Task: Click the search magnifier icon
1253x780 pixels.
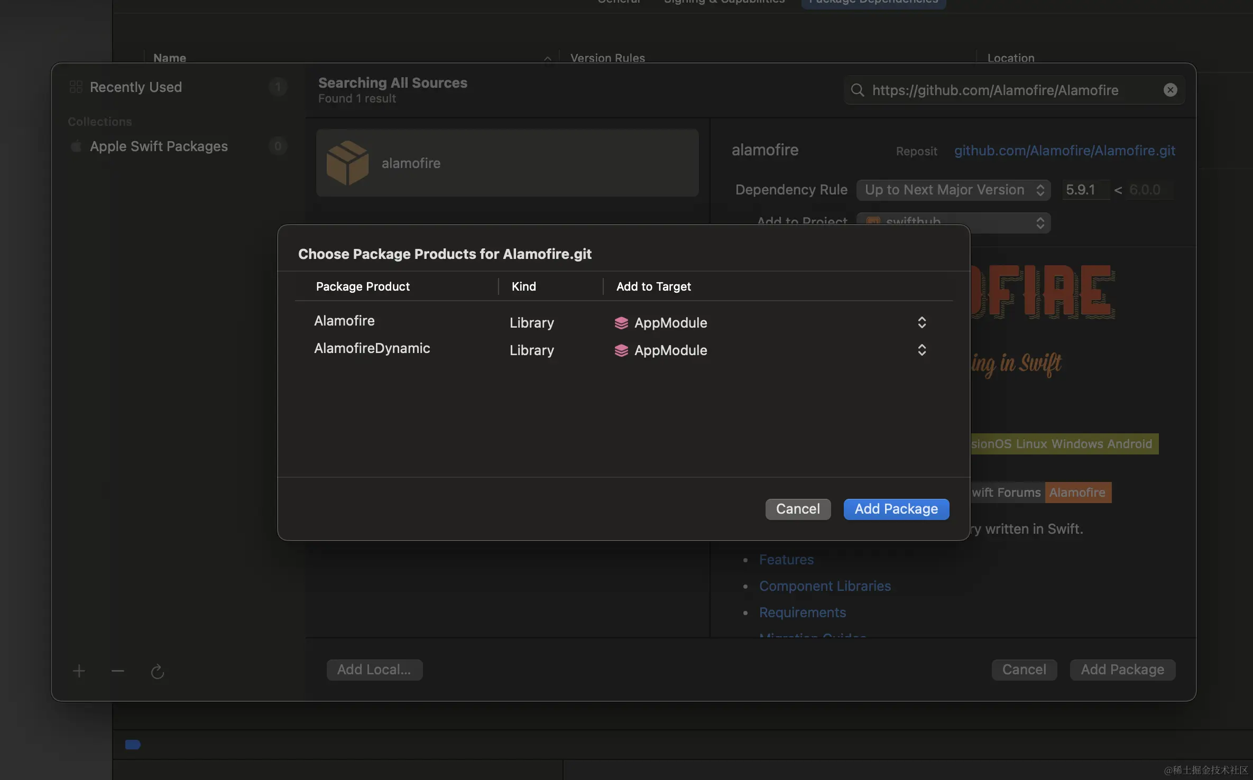Action: point(858,90)
